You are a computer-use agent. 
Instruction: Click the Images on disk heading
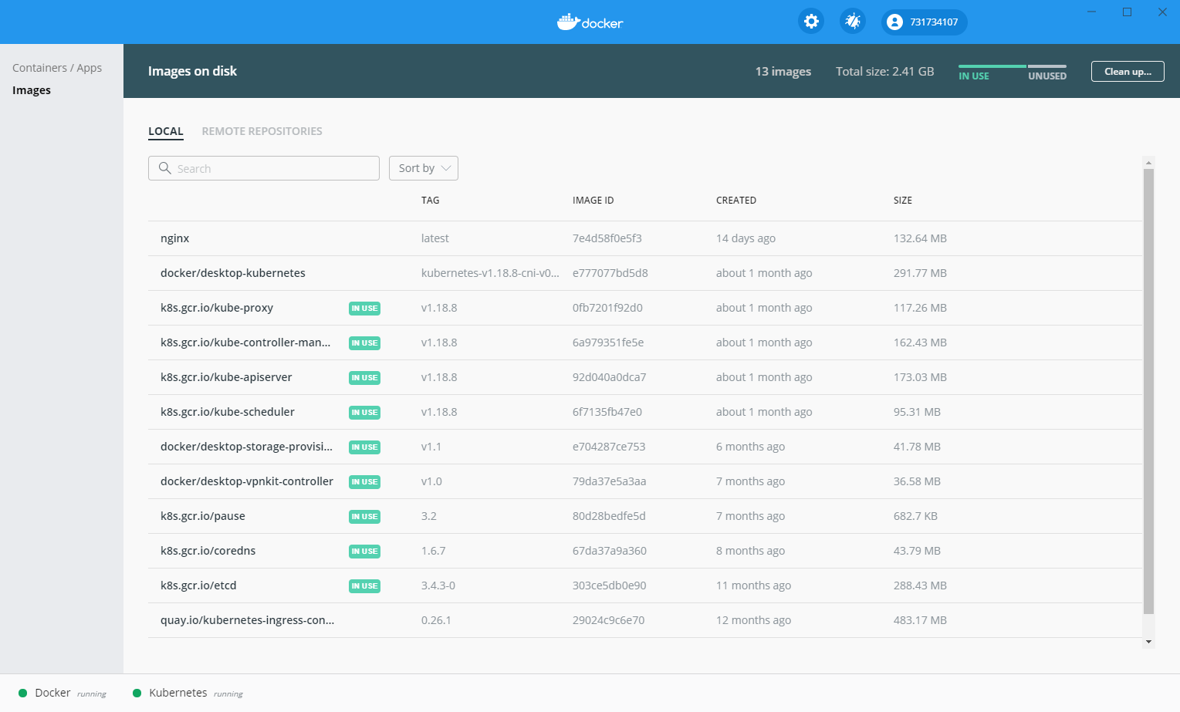(192, 71)
